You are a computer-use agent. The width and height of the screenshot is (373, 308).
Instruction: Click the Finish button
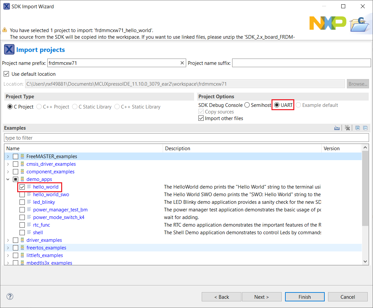pyautogui.click(x=305, y=297)
